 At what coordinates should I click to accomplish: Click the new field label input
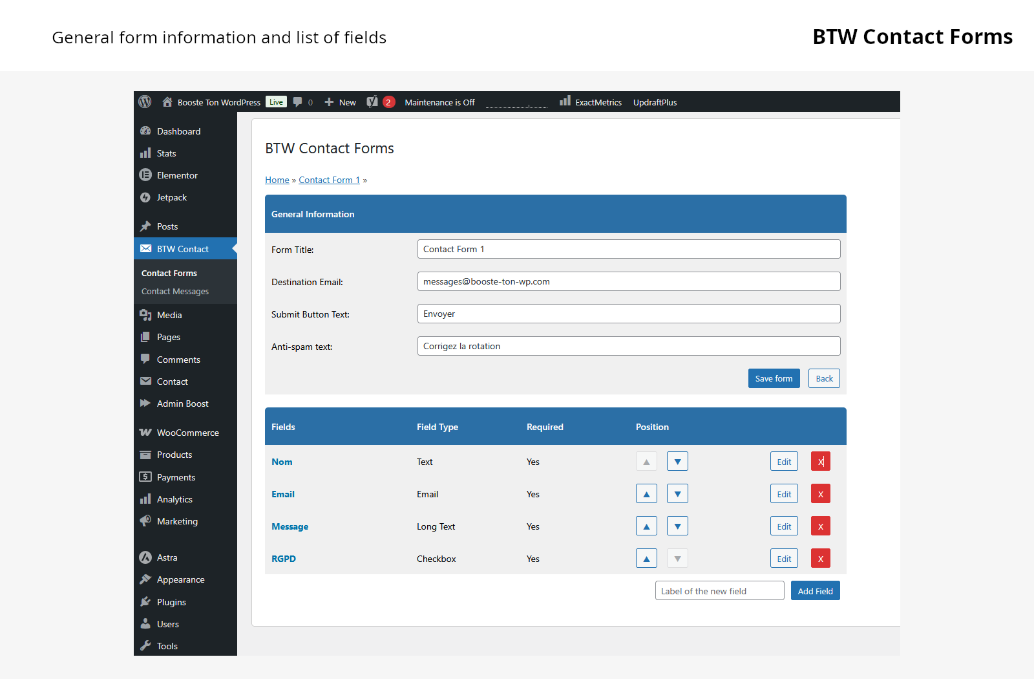point(719,591)
